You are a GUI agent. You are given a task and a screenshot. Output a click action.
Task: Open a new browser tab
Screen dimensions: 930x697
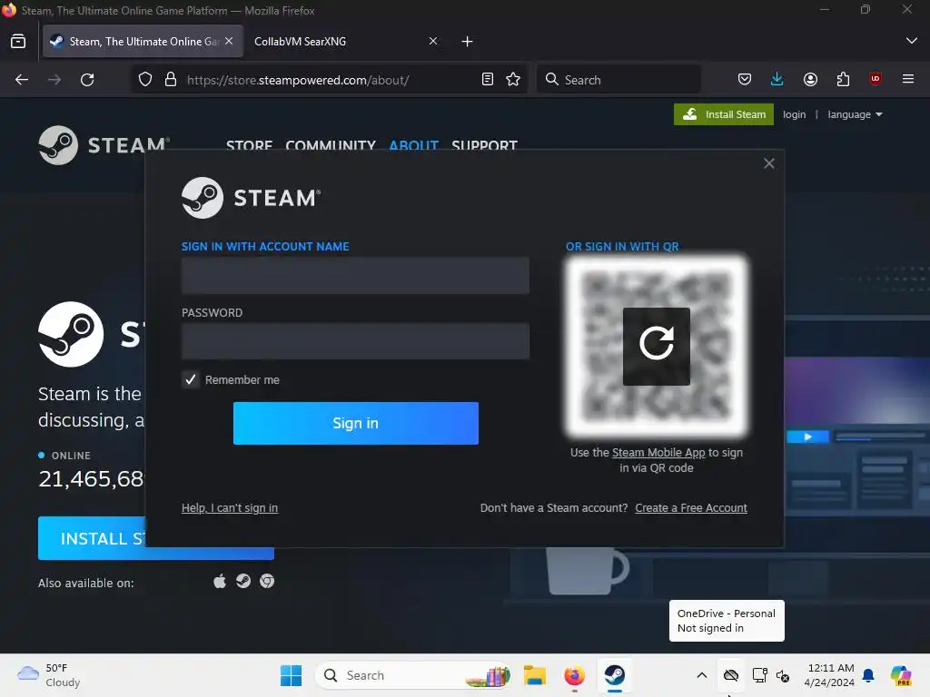point(468,42)
